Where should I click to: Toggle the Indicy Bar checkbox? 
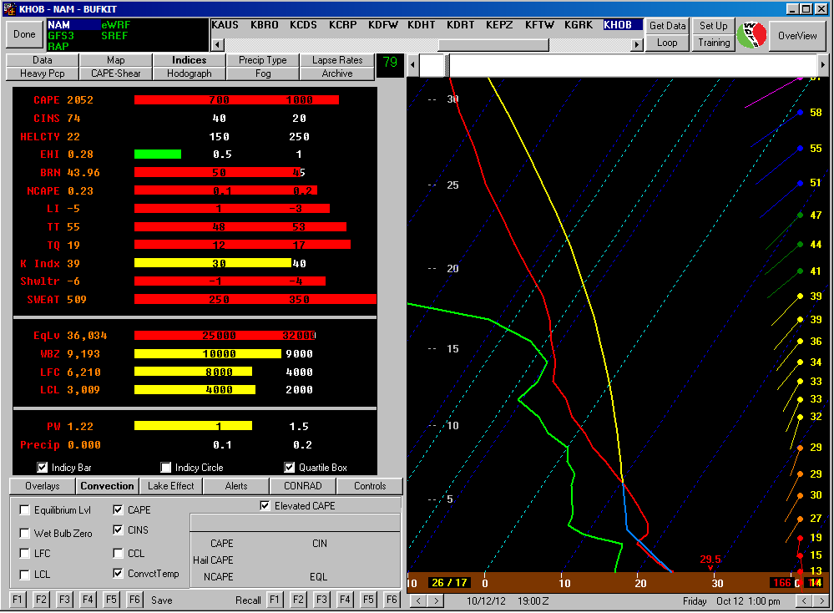(x=42, y=467)
